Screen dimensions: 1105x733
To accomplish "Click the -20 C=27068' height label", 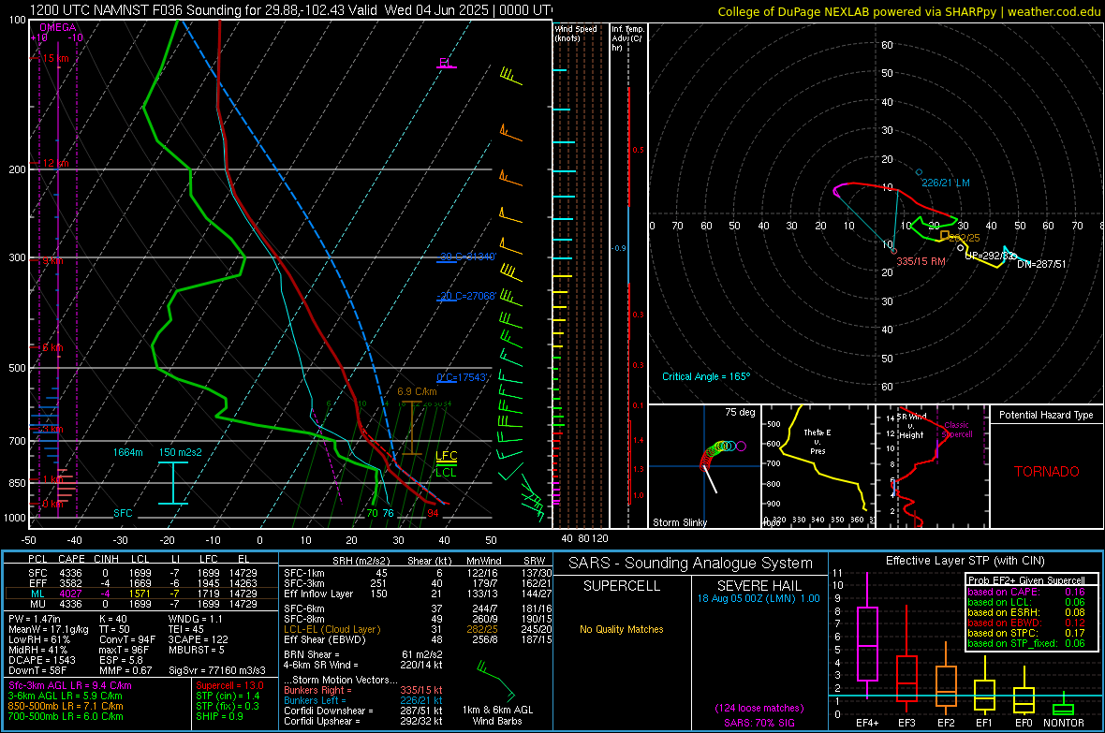I will click(x=466, y=296).
